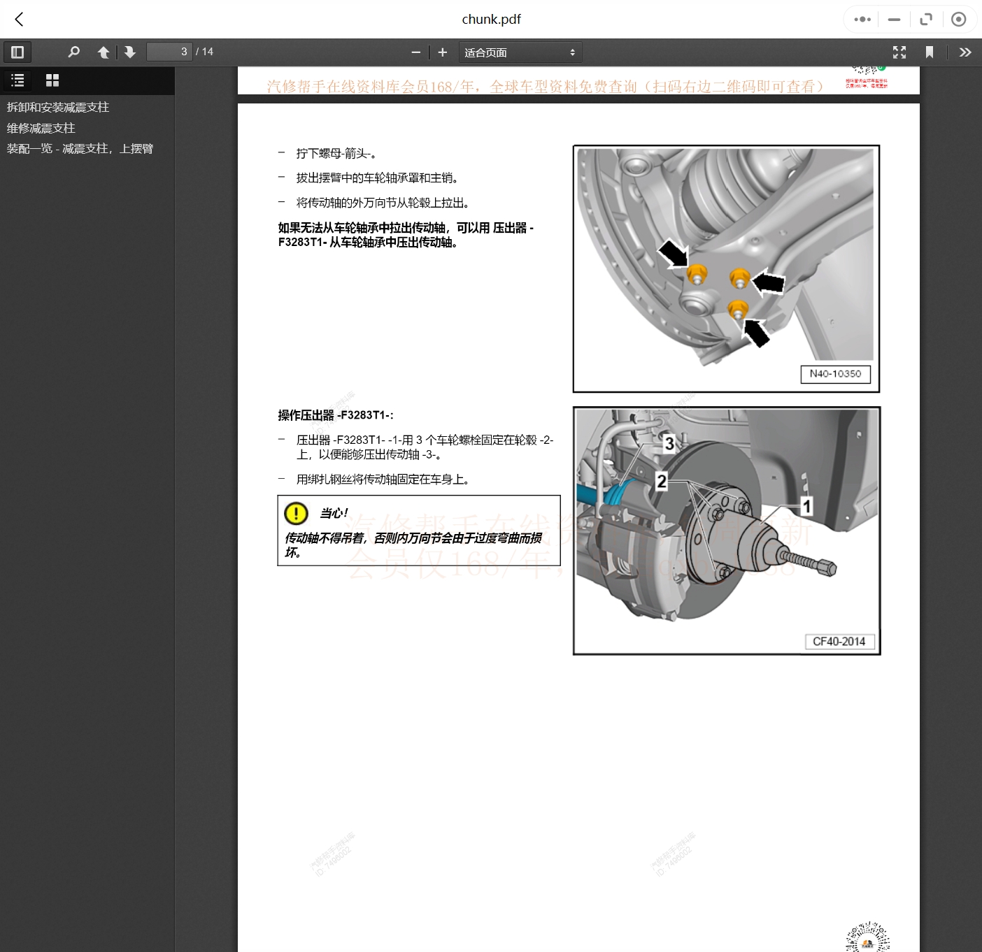Zoom in using the plus button

point(442,52)
